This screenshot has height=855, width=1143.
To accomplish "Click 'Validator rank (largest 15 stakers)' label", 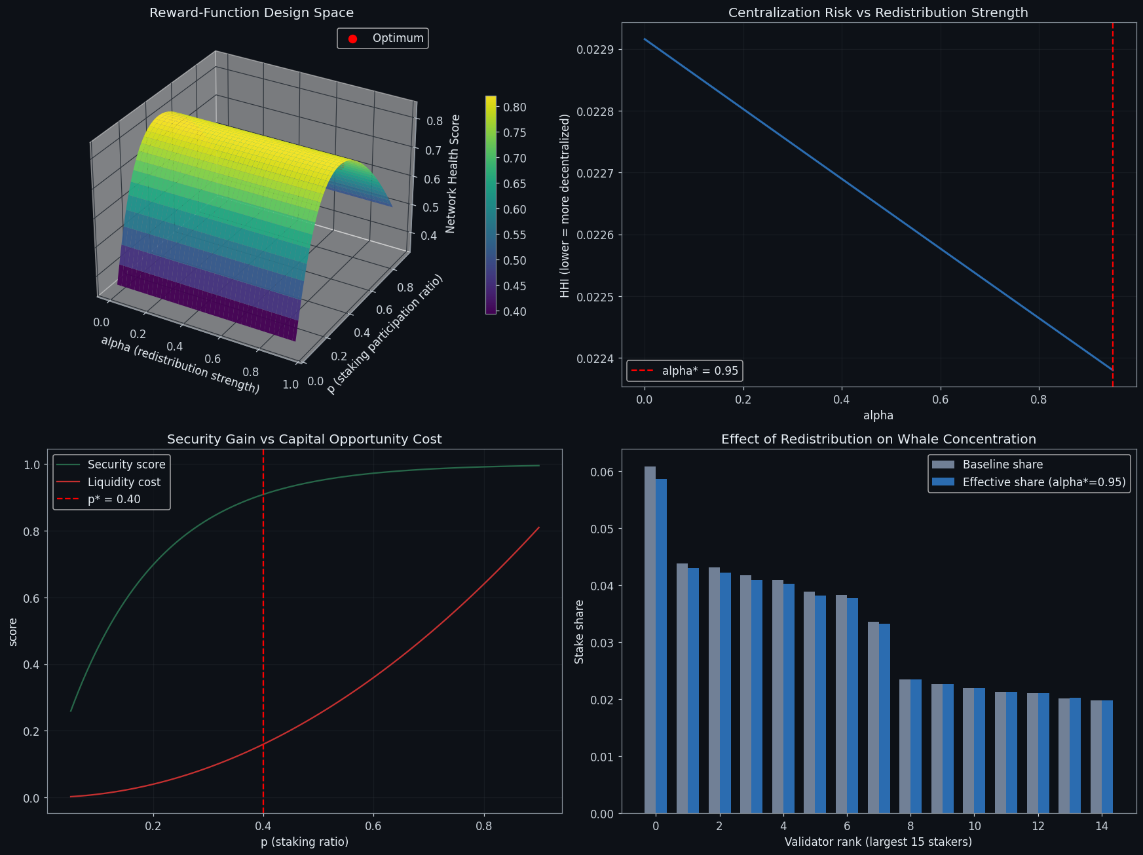I will [x=878, y=842].
